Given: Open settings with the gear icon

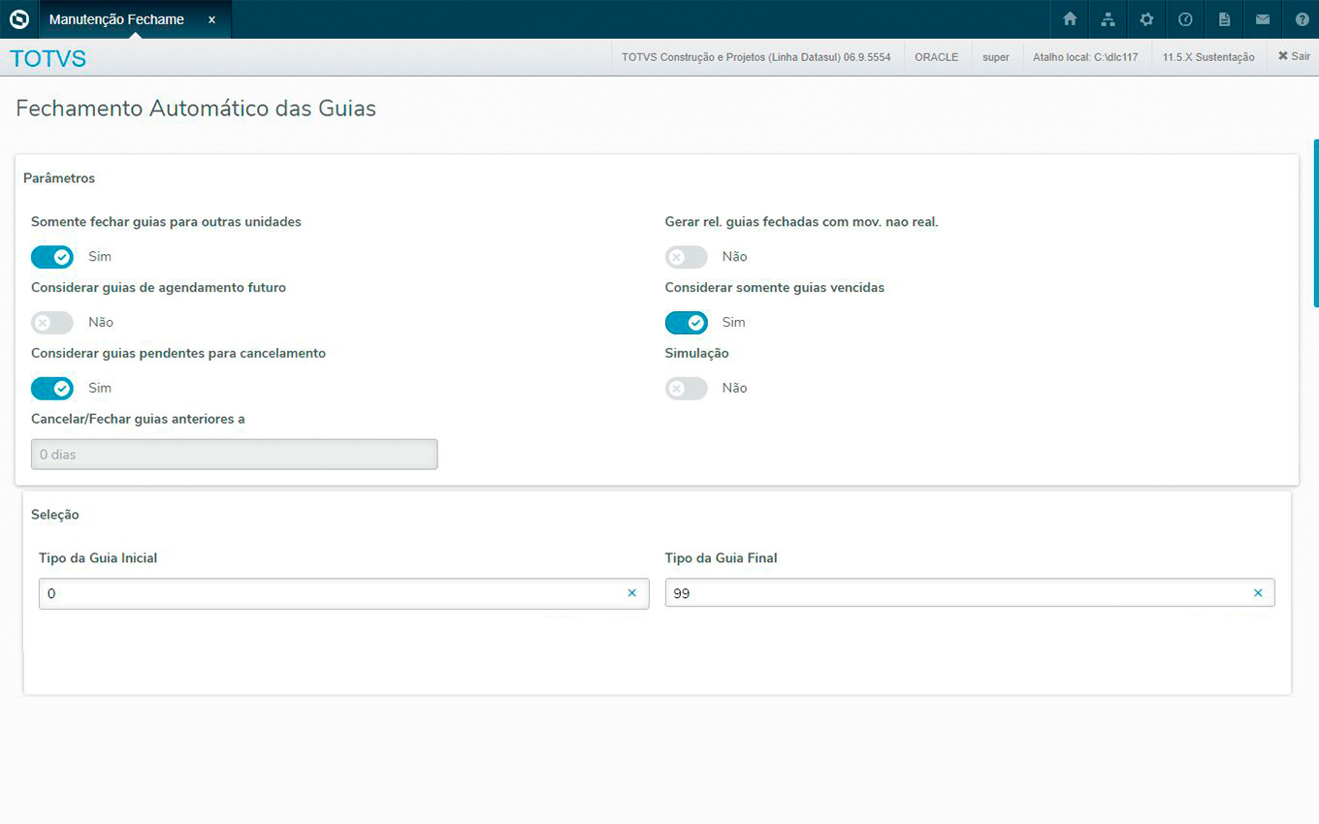Looking at the screenshot, I should (x=1146, y=19).
